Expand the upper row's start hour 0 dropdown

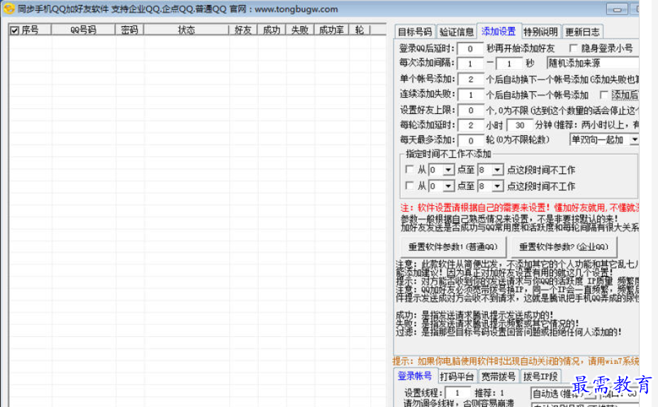(449, 170)
